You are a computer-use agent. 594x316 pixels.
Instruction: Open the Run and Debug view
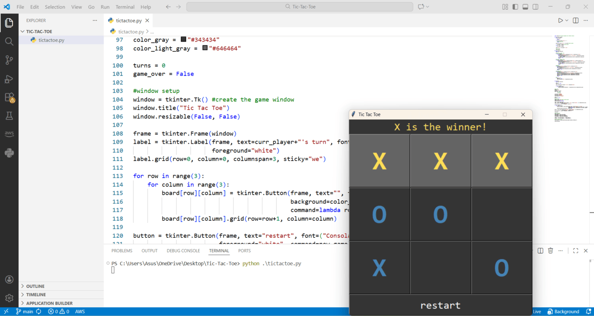[x=9, y=79]
